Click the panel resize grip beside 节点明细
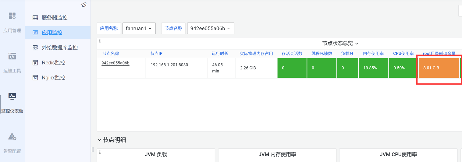 pyautogui.click(x=93, y=150)
